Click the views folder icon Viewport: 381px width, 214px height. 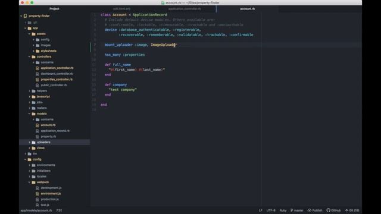point(33,148)
